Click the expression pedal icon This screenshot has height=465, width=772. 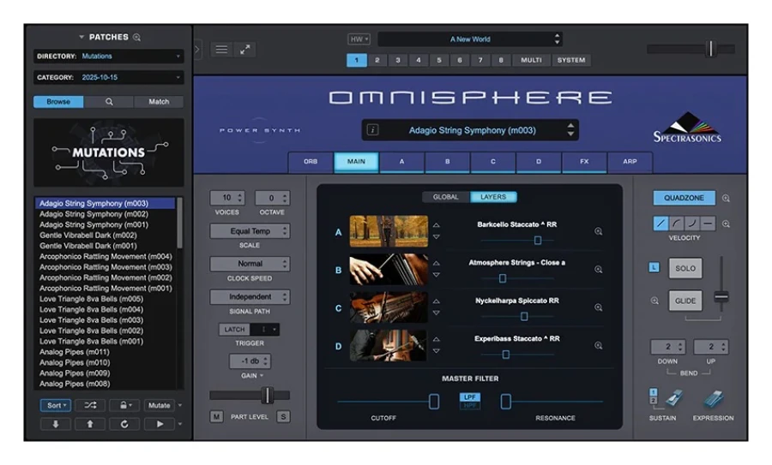tap(714, 399)
